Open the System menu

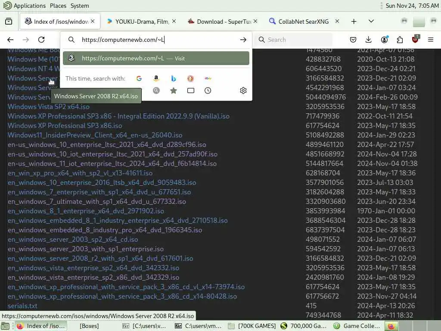[80, 6]
